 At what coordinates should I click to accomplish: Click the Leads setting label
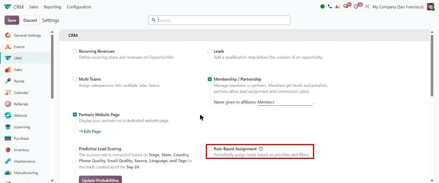[219, 51]
